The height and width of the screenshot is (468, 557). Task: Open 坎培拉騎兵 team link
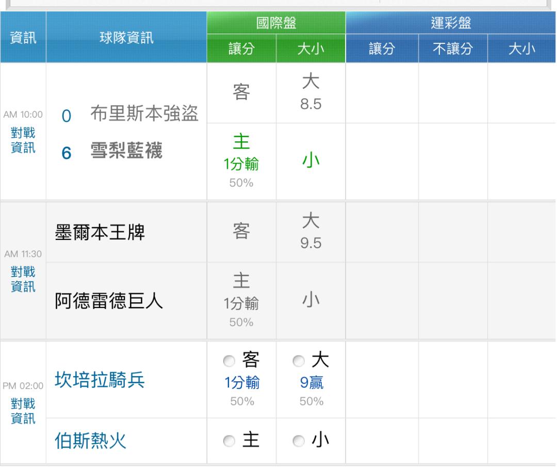click(x=100, y=380)
